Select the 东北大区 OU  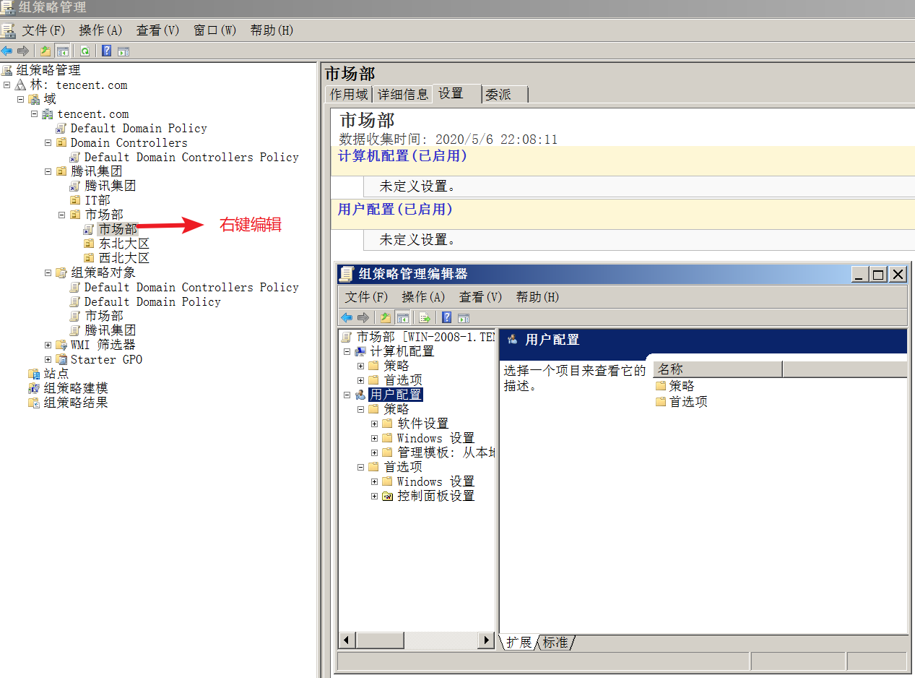coord(124,244)
